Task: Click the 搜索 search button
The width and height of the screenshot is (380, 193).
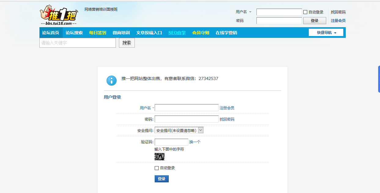Action: [x=127, y=43]
